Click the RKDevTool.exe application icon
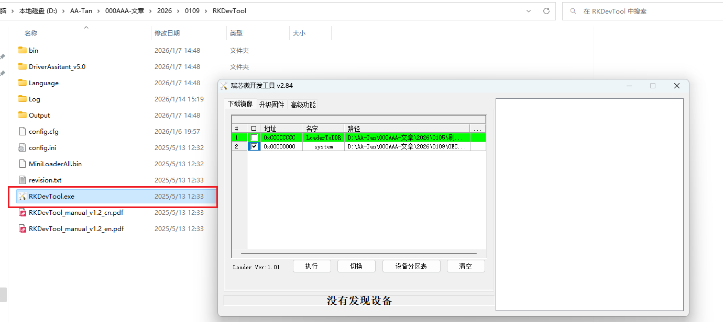 22,197
